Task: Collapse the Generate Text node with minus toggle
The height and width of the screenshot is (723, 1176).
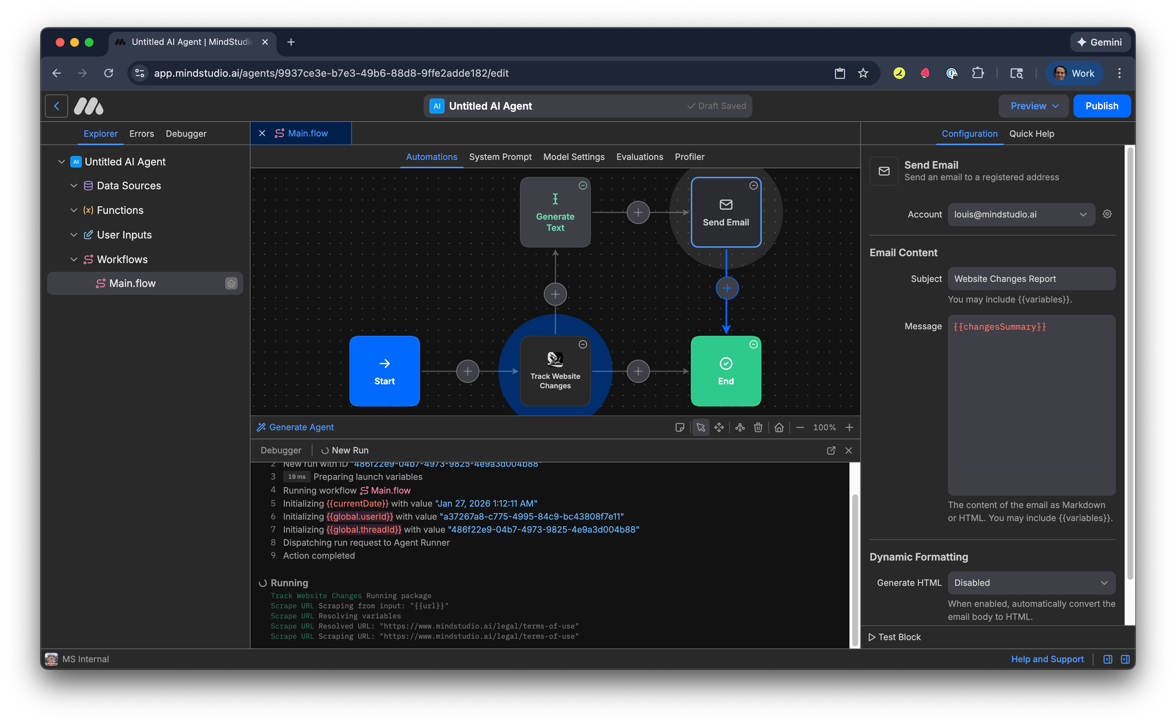Action: tap(583, 186)
